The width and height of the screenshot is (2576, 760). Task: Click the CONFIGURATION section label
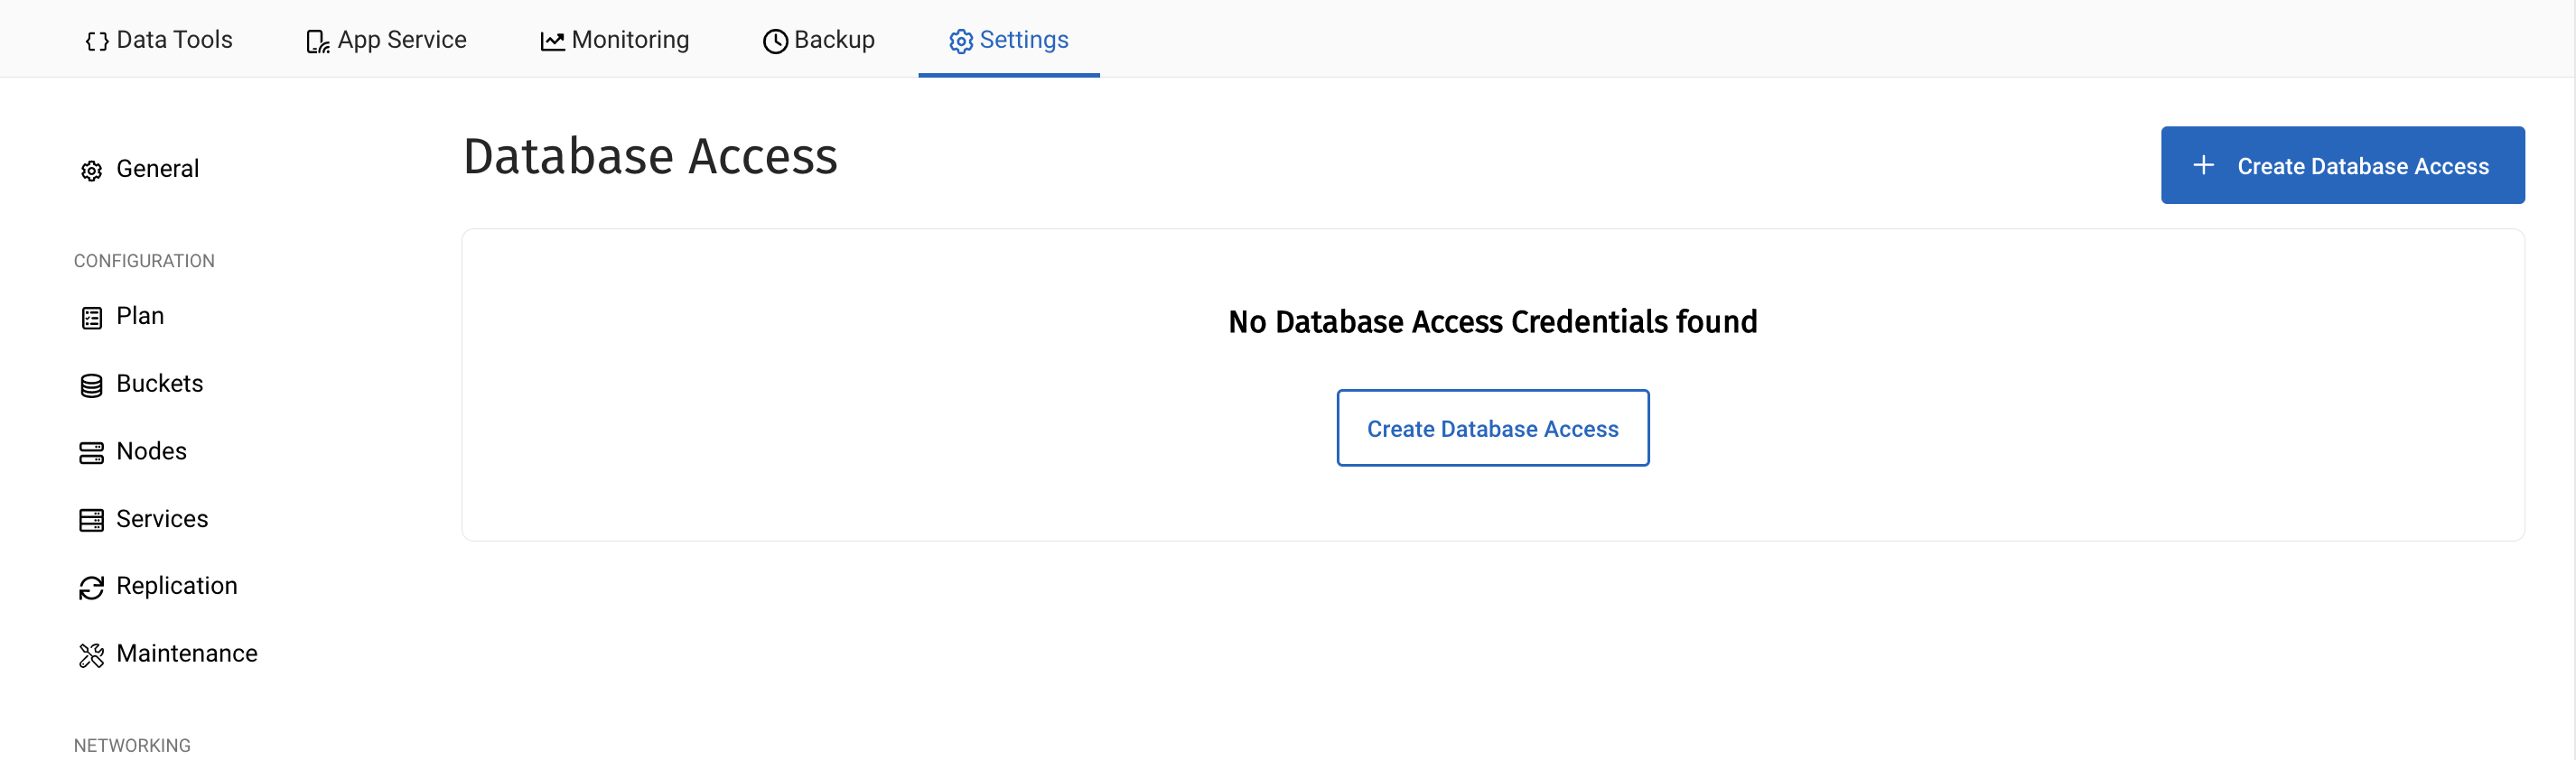[x=144, y=261]
